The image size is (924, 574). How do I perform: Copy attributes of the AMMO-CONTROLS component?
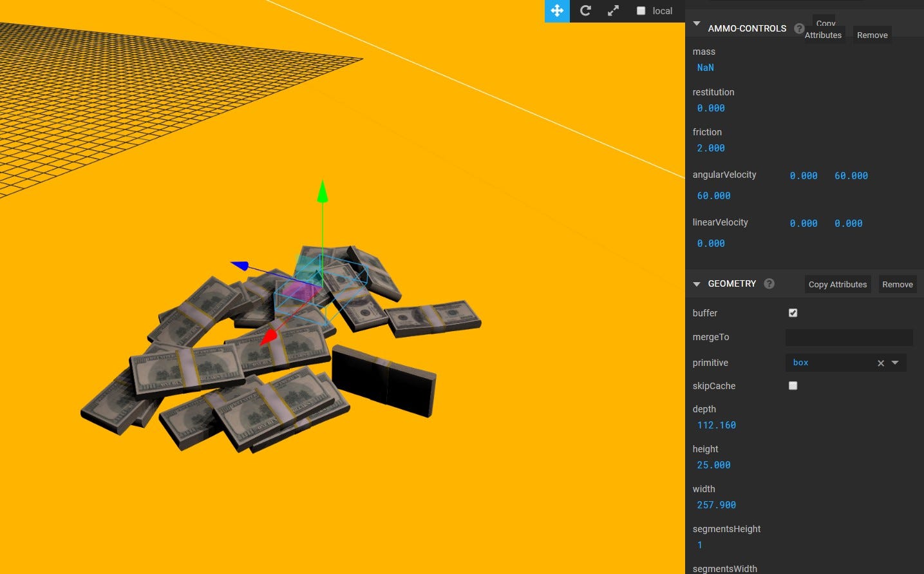823,29
